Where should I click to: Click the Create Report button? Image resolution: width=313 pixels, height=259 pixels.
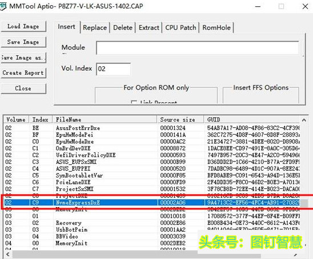23,73
